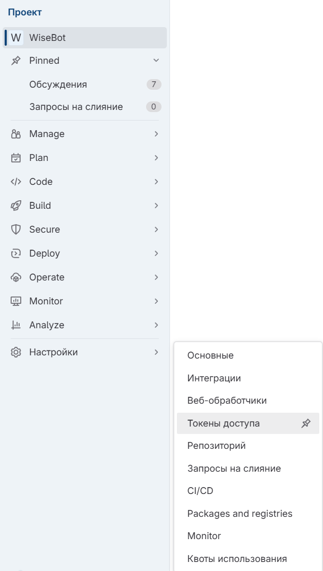The height and width of the screenshot is (571, 323).
Task: Expand the sidebar Monitor section chevron
Action: (x=156, y=301)
